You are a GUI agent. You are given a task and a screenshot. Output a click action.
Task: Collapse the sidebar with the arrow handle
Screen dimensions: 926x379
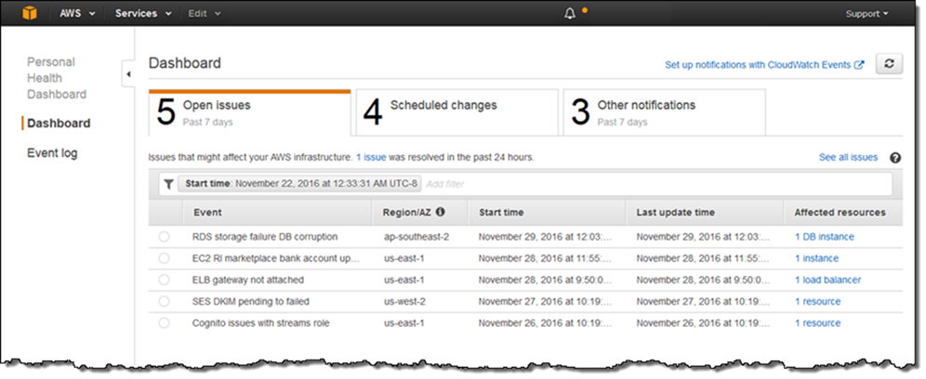pos(128,74)
